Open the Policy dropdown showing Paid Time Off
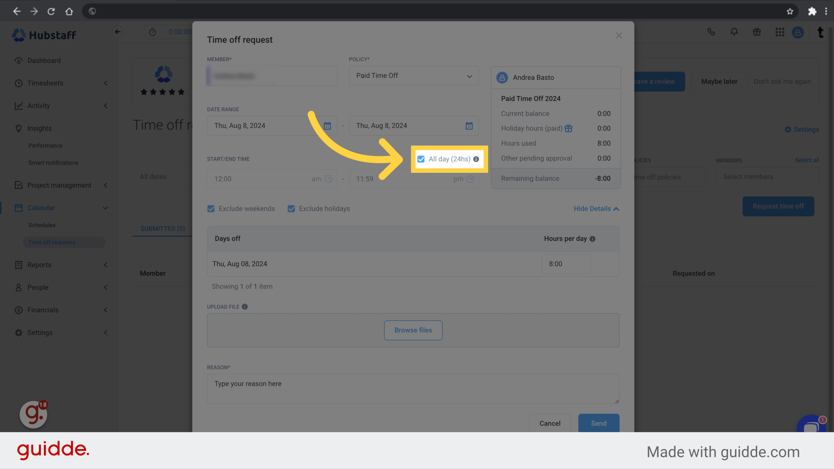This screenshot has width=834, height=469. (414, 76)
